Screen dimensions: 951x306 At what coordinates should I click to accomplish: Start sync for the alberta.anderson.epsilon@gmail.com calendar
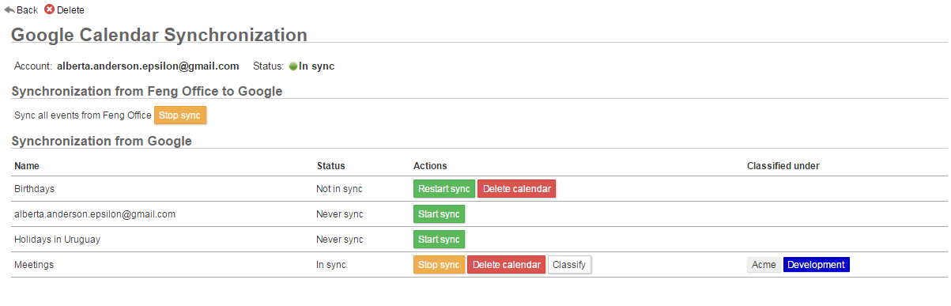pos(439,214)
